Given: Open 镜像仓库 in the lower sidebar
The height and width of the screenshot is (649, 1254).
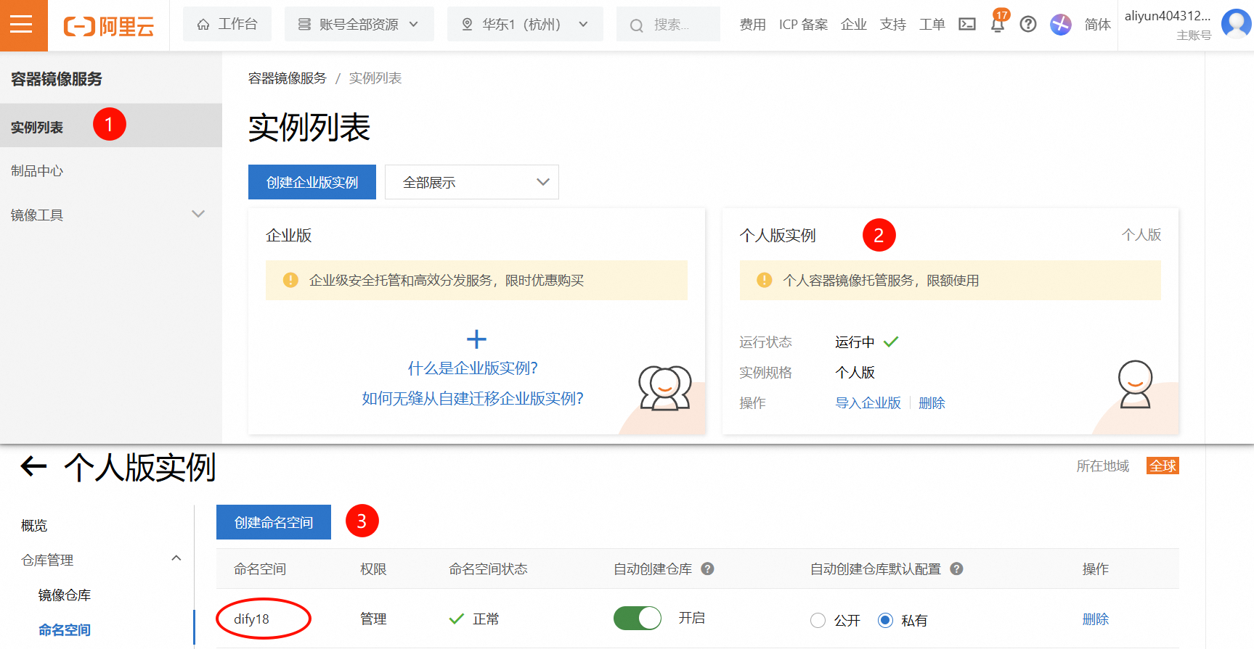Looking at the screenshot, I should coord(65,595).
